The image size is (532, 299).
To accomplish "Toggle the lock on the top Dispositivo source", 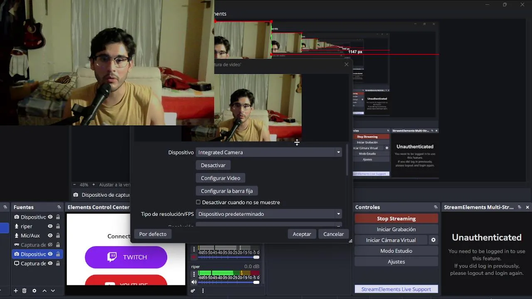I will [x=58, y=217].
